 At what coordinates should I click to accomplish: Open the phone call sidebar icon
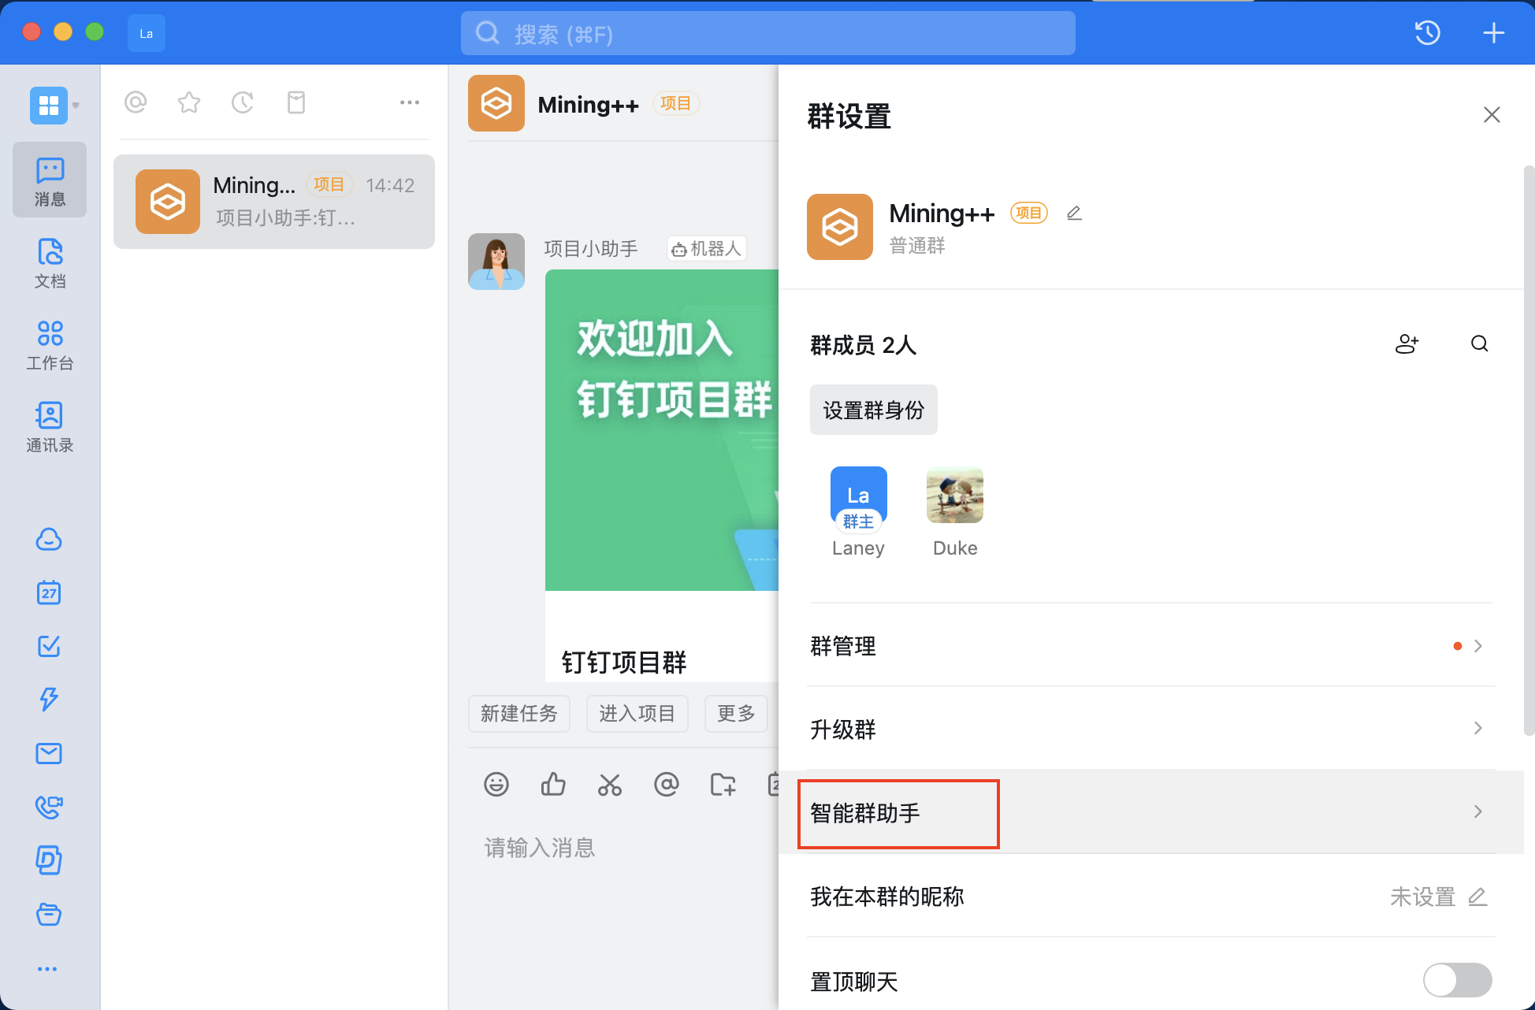[49, 807]
